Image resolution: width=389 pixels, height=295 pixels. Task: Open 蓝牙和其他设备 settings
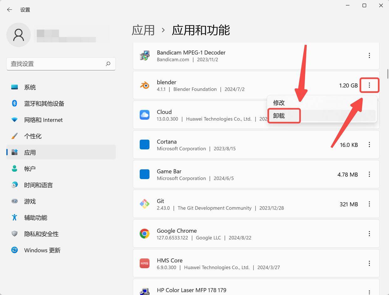(x=61, y=104)
